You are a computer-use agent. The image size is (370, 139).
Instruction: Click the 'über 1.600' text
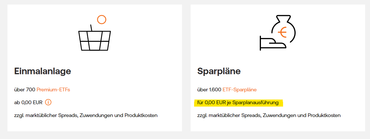pyautogui.click(x=209, y=90)
